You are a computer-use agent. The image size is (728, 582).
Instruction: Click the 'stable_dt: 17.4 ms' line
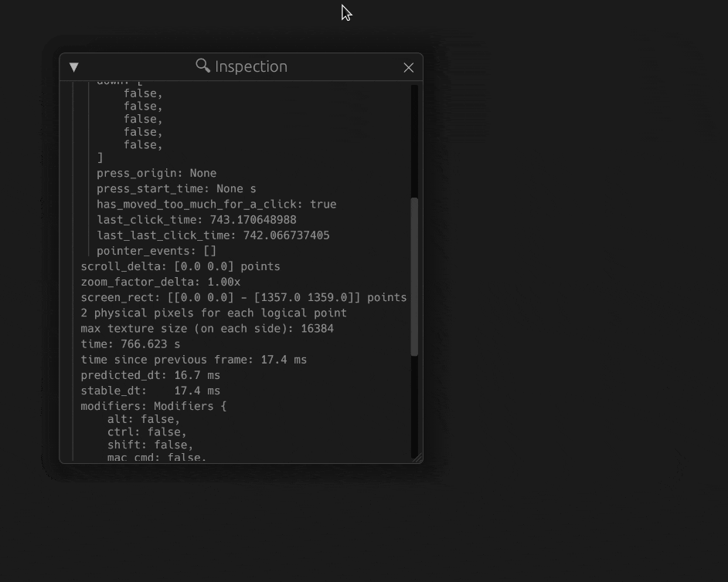coord(151,391)
